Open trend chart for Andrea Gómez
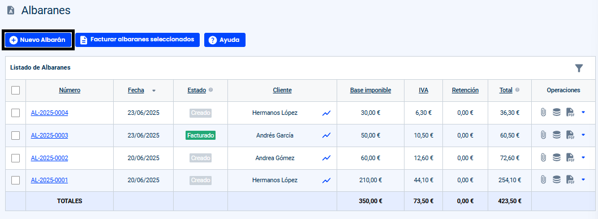 (x=326, y=157)
